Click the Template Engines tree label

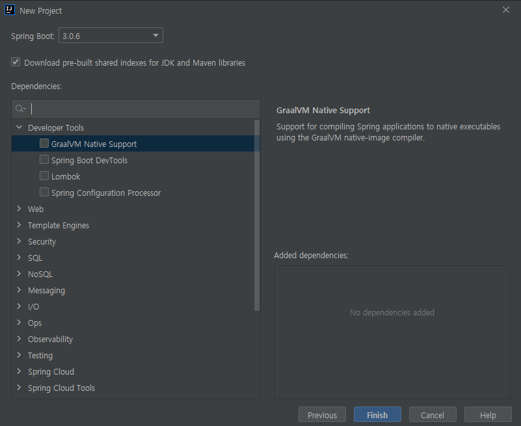pyautogui.click(x=59, y=225)
